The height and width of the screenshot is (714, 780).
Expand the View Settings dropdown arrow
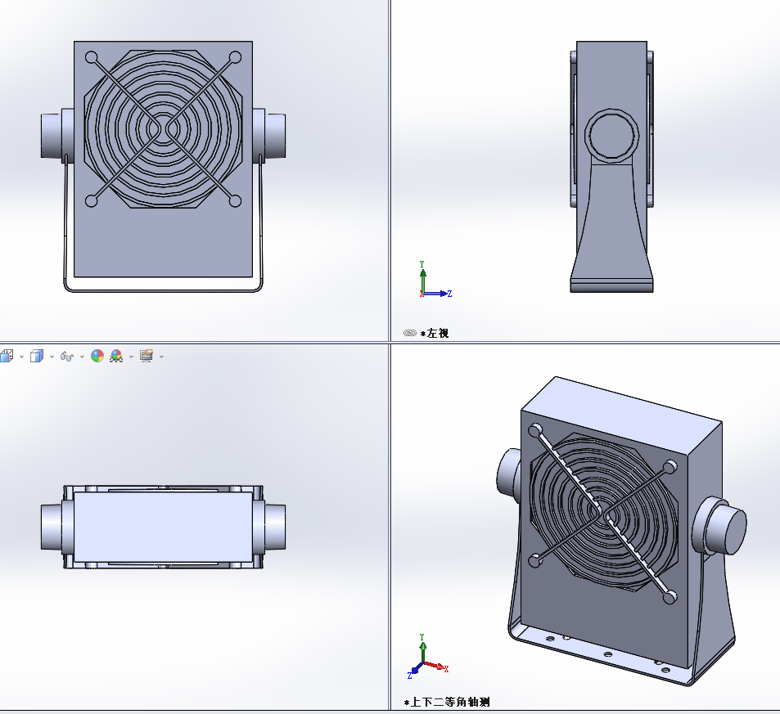pos(161,357)
